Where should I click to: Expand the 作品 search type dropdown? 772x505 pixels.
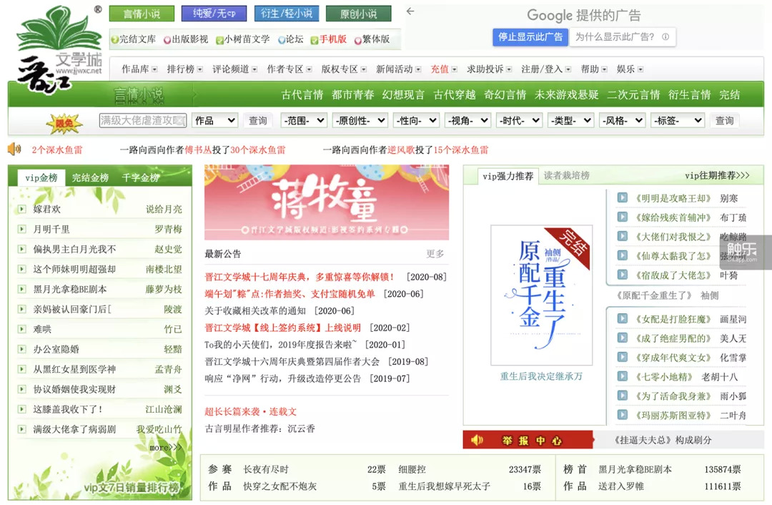[214, 121]
